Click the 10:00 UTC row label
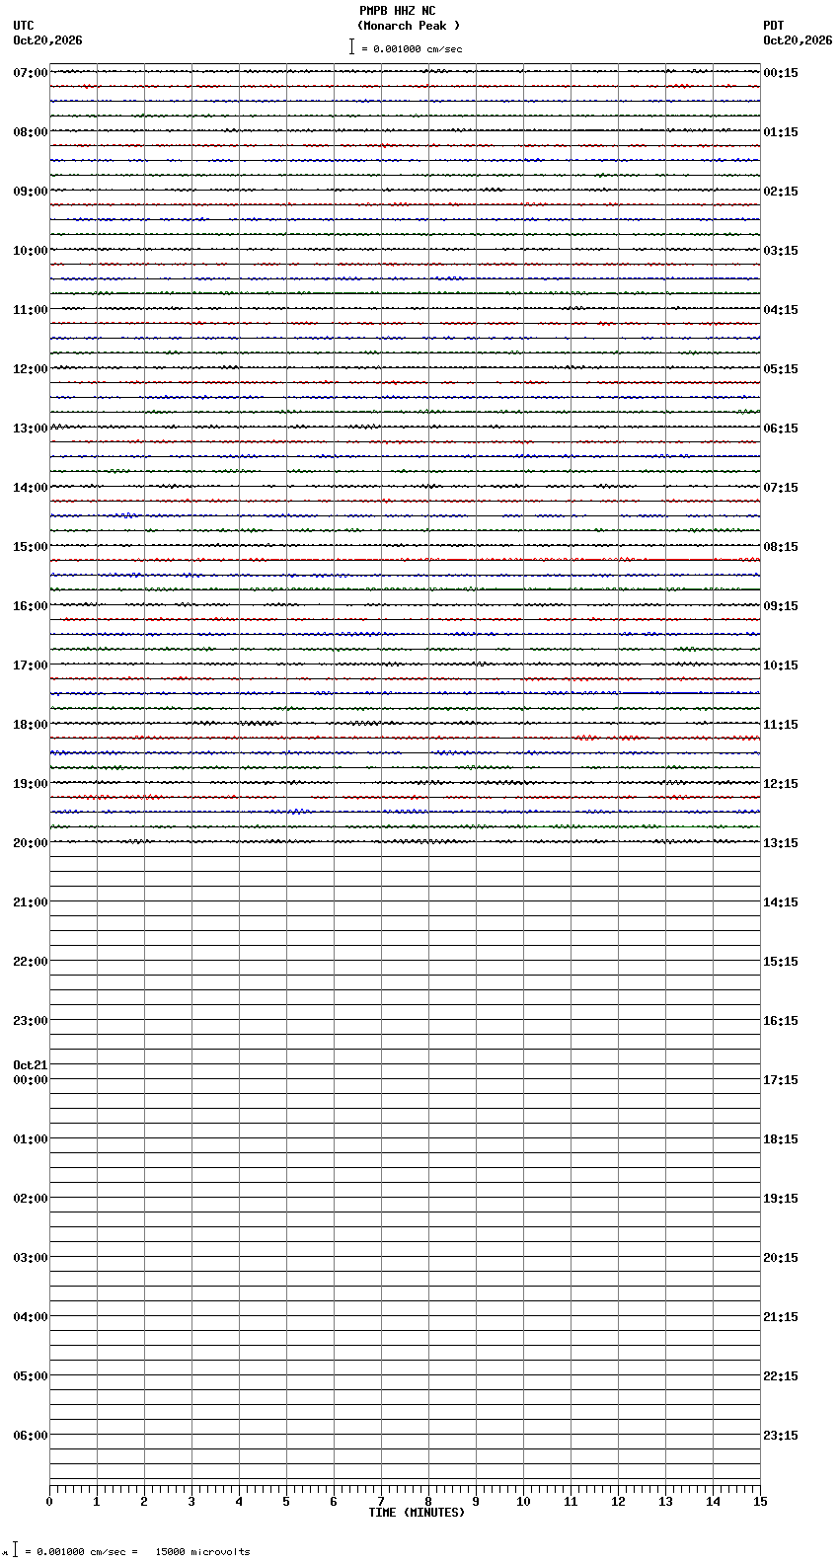Viewport: 839px width, 1564px height. (31, 251)
